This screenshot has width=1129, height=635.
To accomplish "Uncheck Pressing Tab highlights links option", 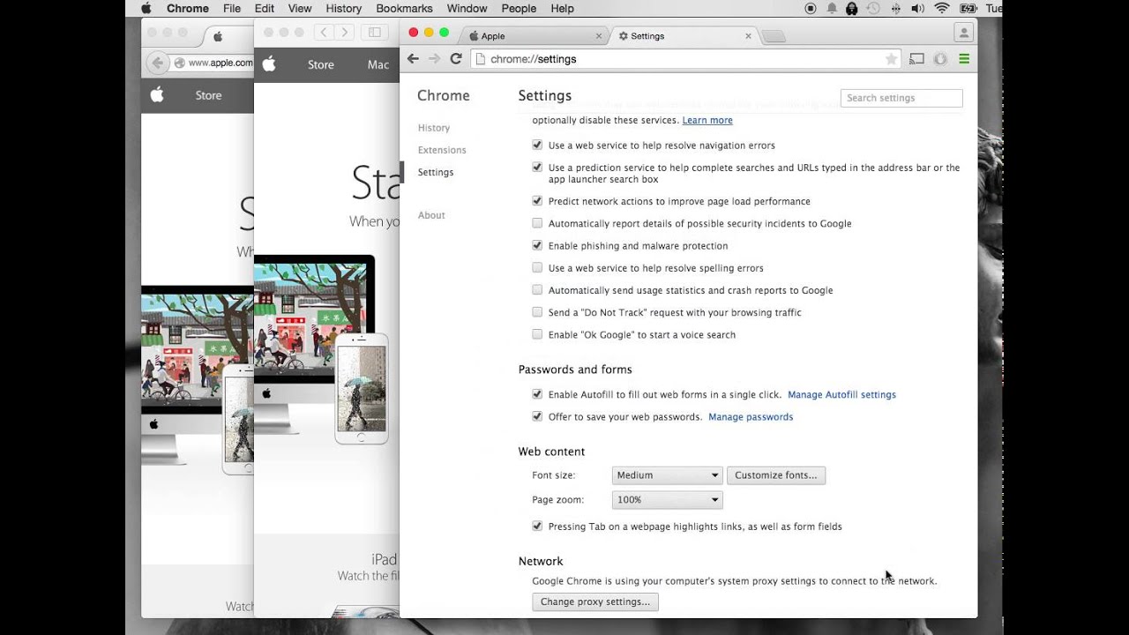I will click(537, 526).
